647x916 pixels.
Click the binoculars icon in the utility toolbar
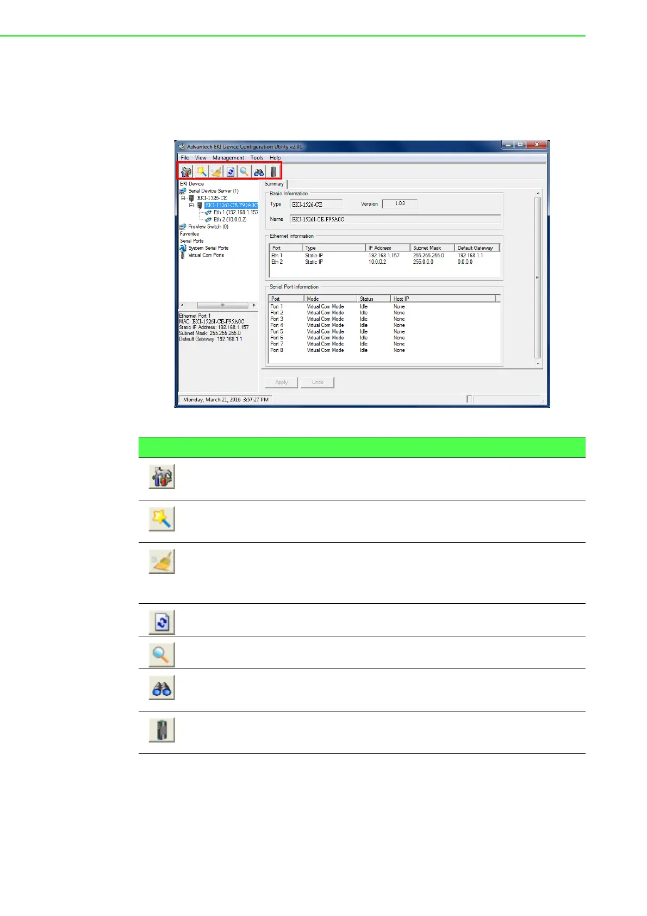pos(259,172)
